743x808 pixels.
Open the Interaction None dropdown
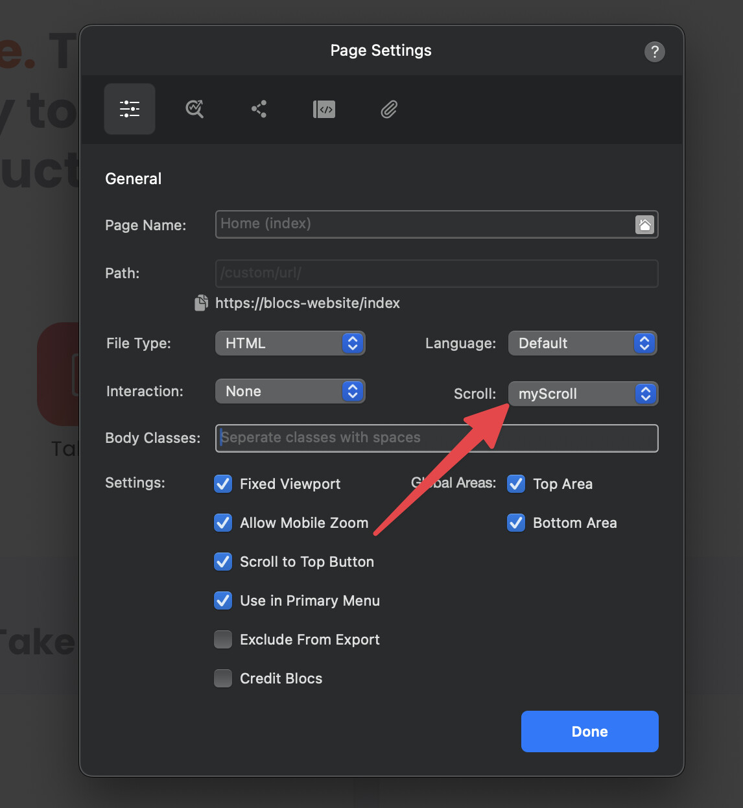(290, 391)
